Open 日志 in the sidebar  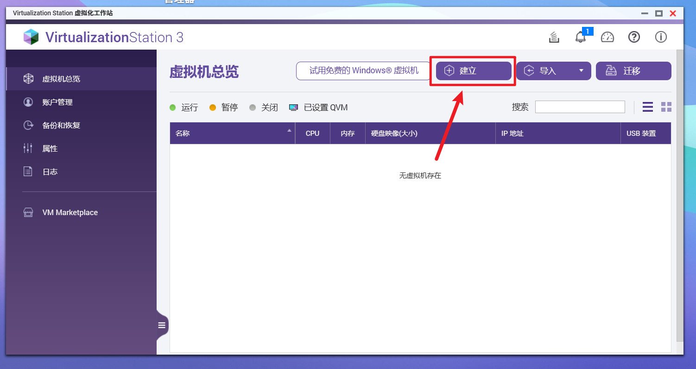tap(81, 172)
